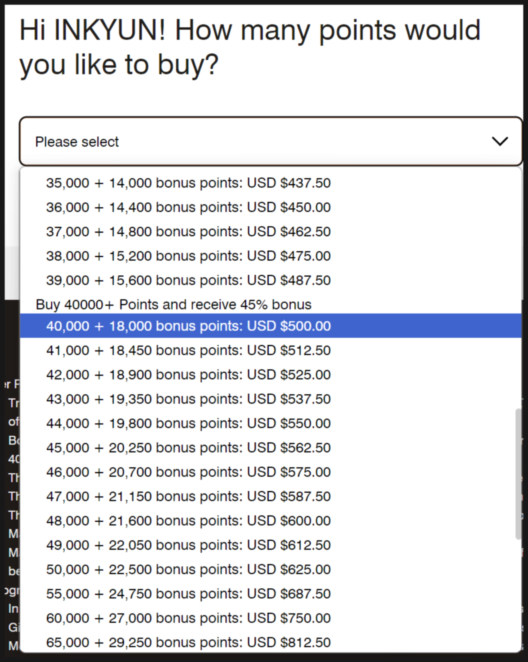
Task: Select 47,000 points for USD $587.50
Action: [x=188, y=496]
